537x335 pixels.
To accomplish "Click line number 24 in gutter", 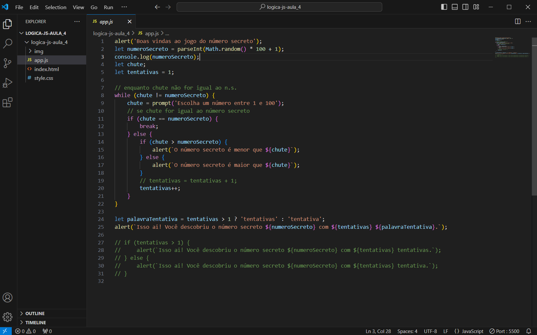I will pyautogui.click(x=101, y=219).
